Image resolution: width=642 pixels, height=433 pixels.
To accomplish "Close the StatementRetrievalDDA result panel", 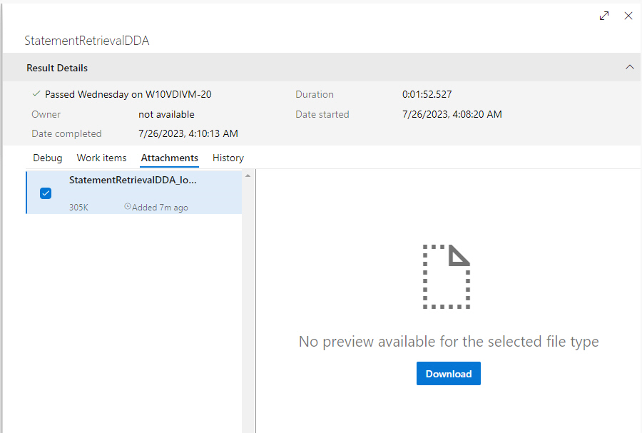I will [628, 16].
